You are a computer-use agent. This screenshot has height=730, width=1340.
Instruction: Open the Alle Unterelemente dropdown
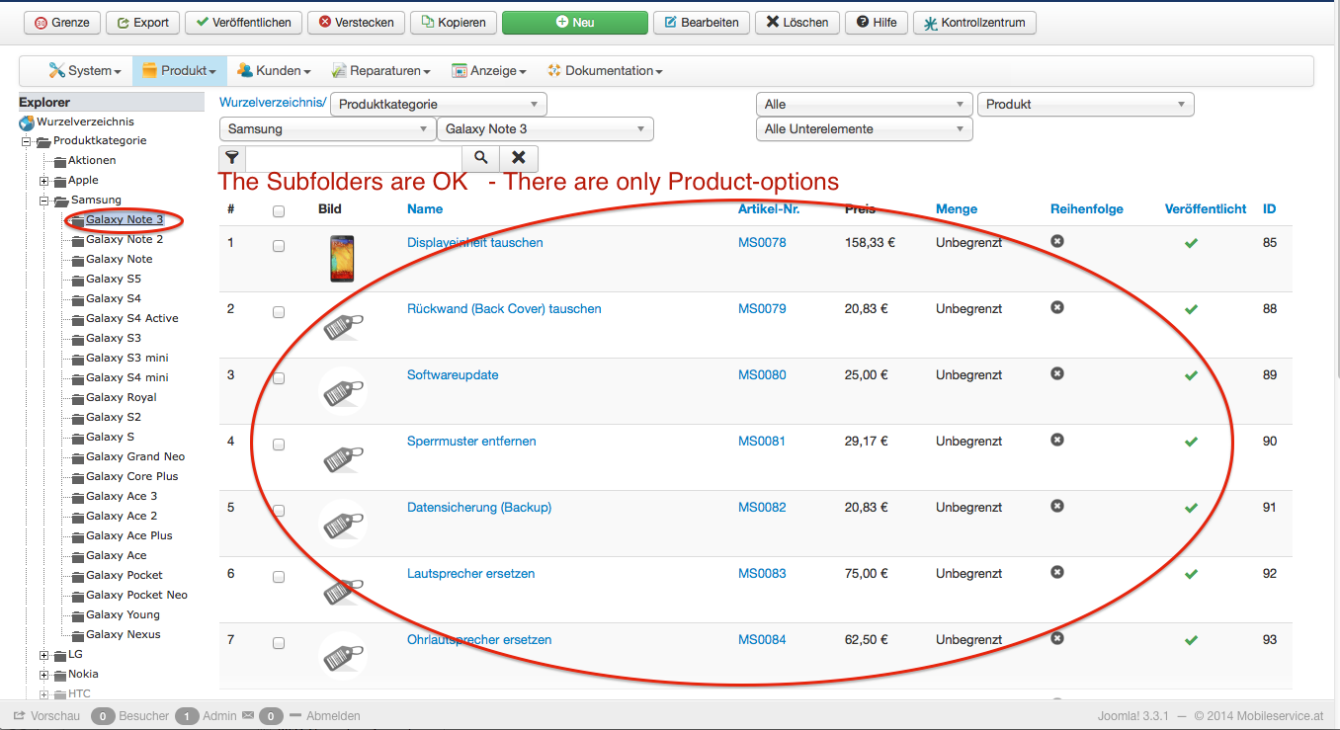[x=865, y=128]
